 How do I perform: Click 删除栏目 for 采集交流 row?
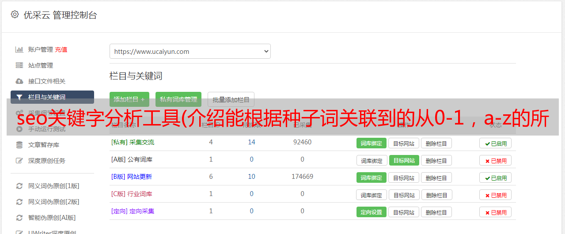pos(436,143)
